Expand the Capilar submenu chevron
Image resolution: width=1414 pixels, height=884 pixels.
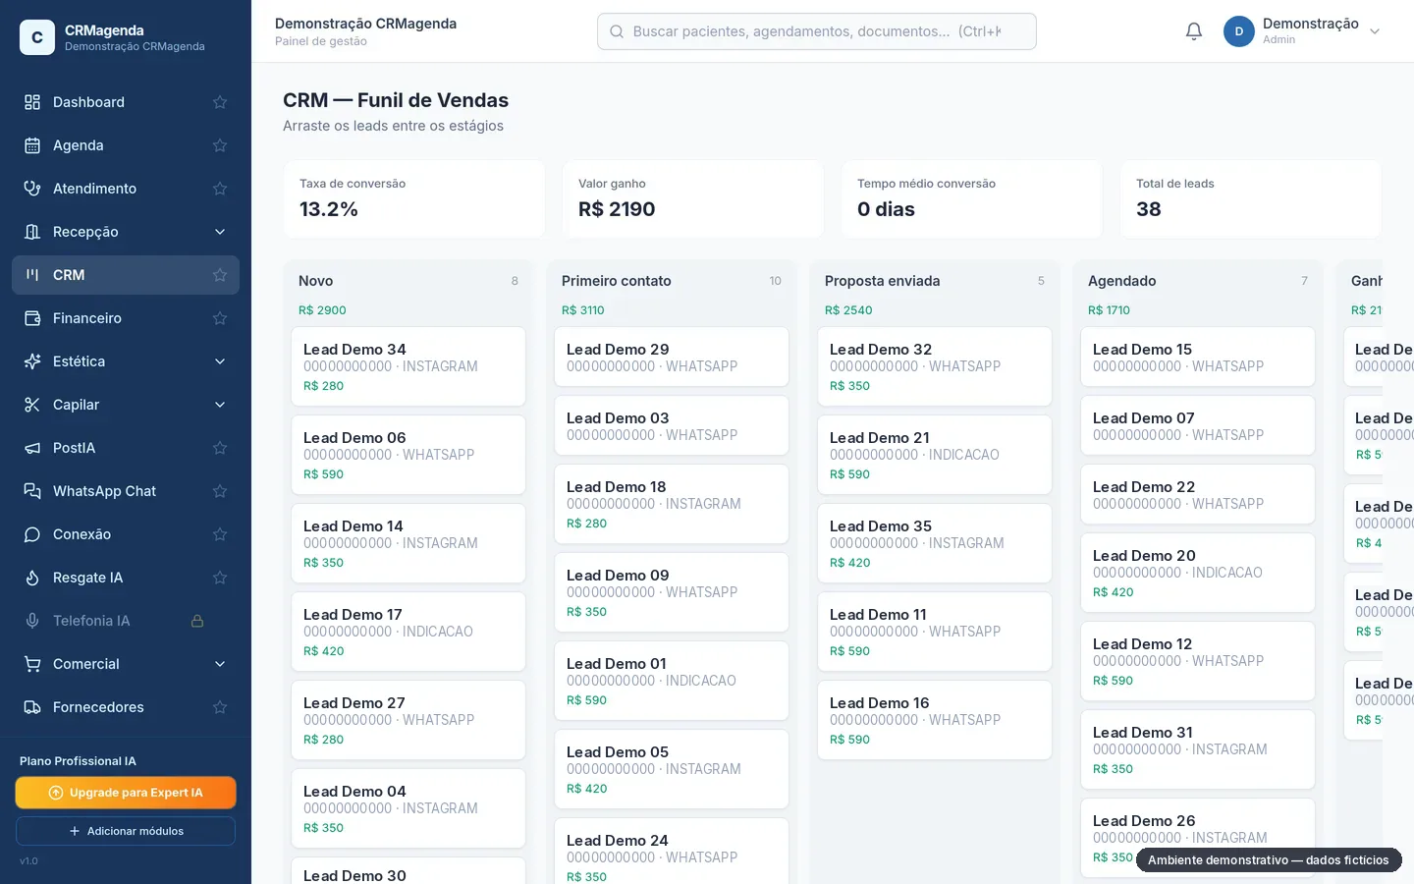[x=220, y=405]
